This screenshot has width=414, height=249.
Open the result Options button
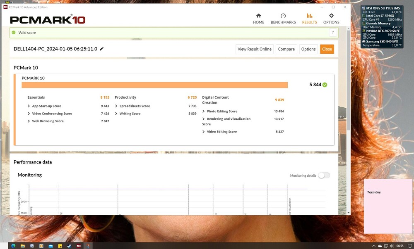coord(308,49)
